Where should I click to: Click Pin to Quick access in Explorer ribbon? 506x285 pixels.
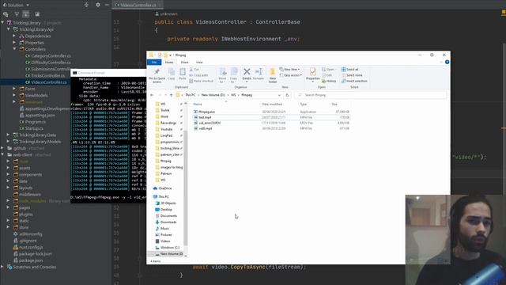pyautogui.click(x=157, y=76)
